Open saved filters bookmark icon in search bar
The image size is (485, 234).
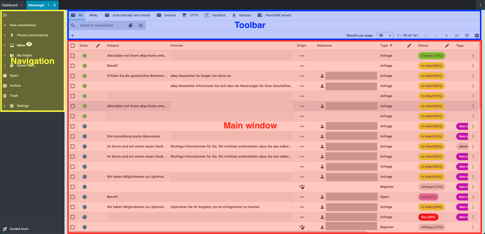[x=131, y=25]
